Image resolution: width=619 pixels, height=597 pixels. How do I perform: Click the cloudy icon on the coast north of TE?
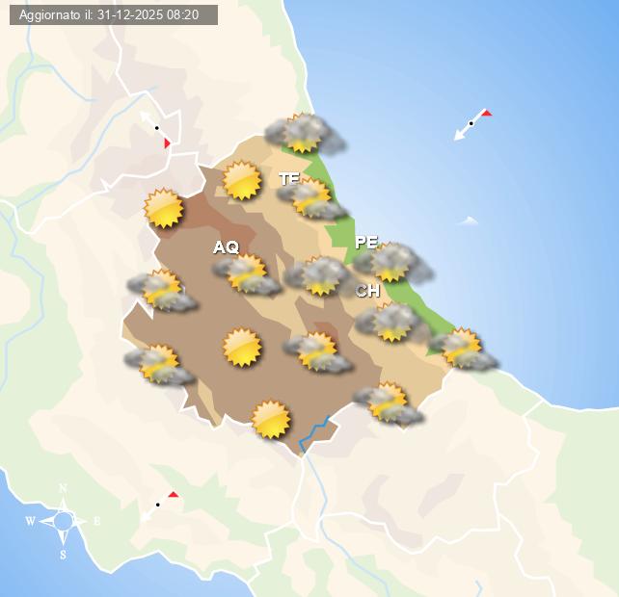[305, 135]
